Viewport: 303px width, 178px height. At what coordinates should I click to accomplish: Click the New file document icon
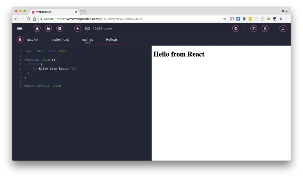[20, 40]
